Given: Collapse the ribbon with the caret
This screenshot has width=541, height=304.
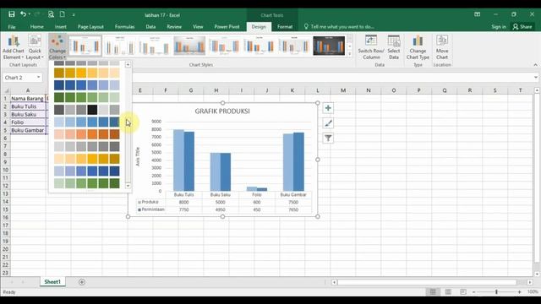Looking at the screenshot, I should point(535,65).
